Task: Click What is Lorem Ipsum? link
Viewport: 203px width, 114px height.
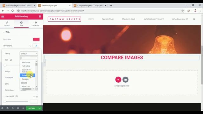Action: pos(154,19)
